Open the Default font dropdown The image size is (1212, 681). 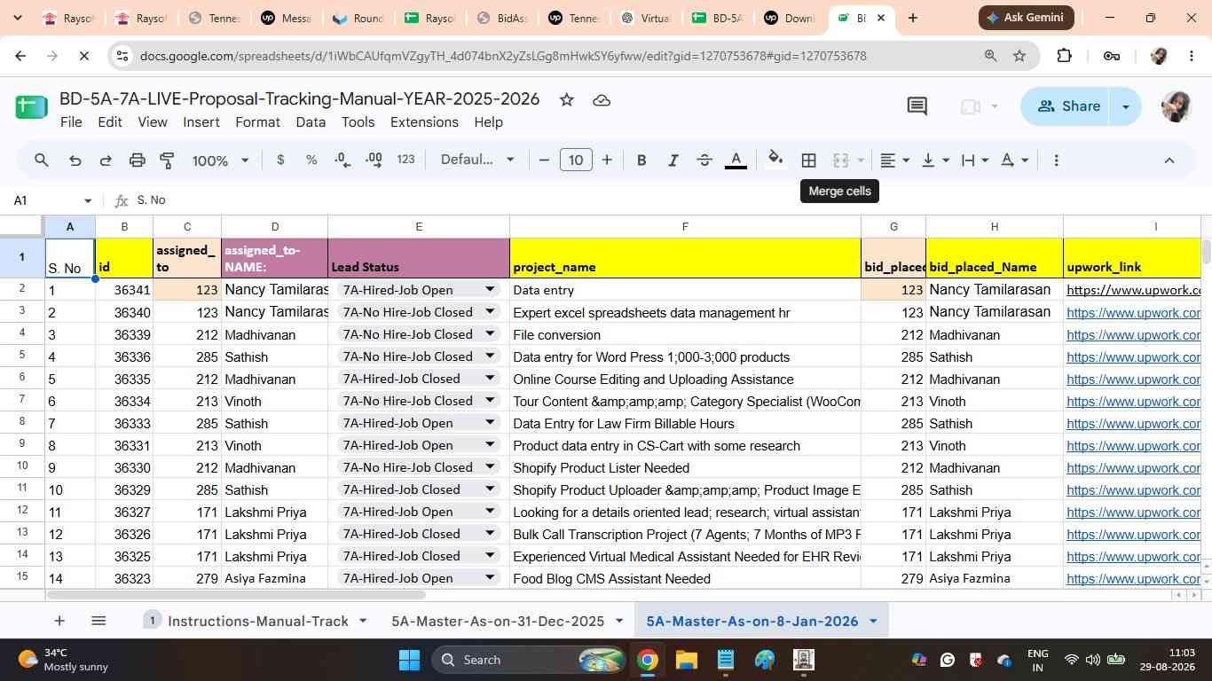tap(477, 160)
